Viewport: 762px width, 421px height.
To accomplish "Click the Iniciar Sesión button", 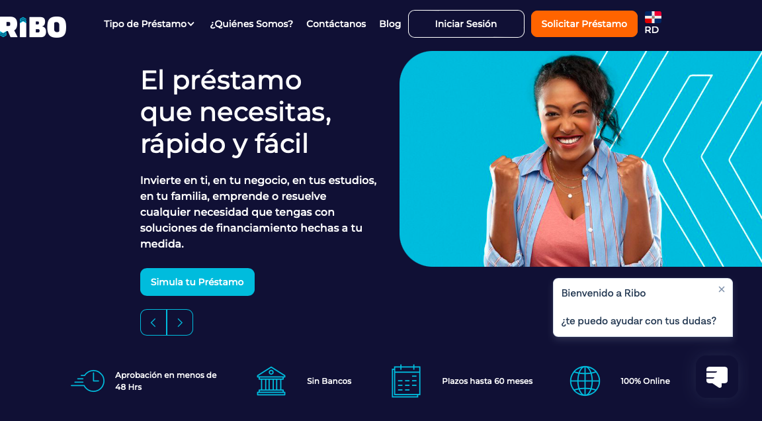I will click(466, 24).
